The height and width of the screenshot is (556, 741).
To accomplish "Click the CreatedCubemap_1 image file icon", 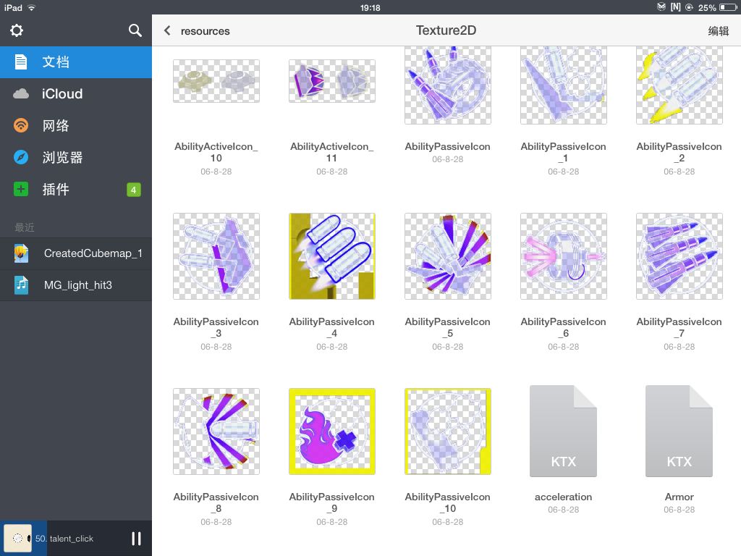I will tap(21, 253).
